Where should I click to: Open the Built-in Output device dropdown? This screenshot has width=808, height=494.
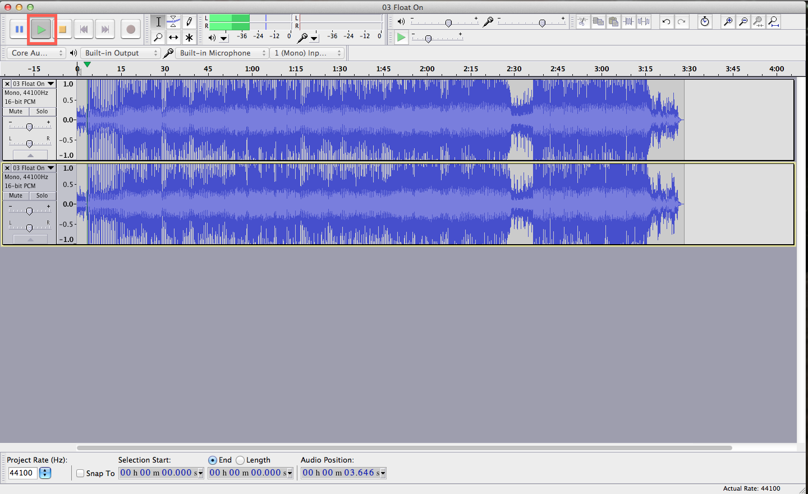(x=121, y=53)
